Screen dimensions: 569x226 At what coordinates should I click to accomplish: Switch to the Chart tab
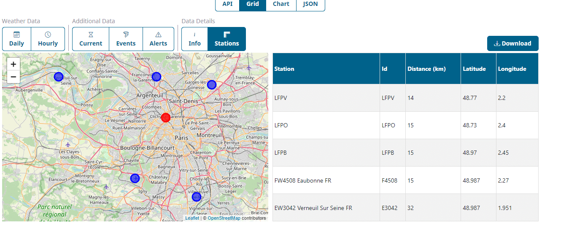(x=281, y=4)
